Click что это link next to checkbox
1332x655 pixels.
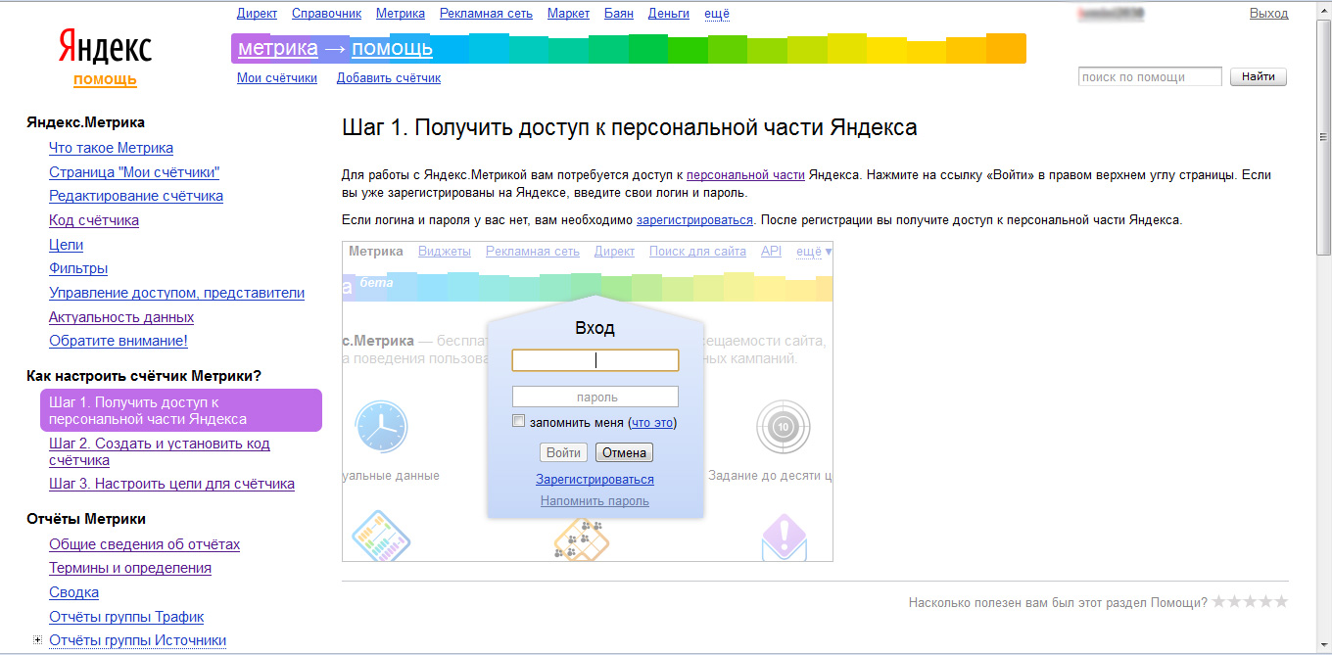pyautogui.click(x=652, y=423)
